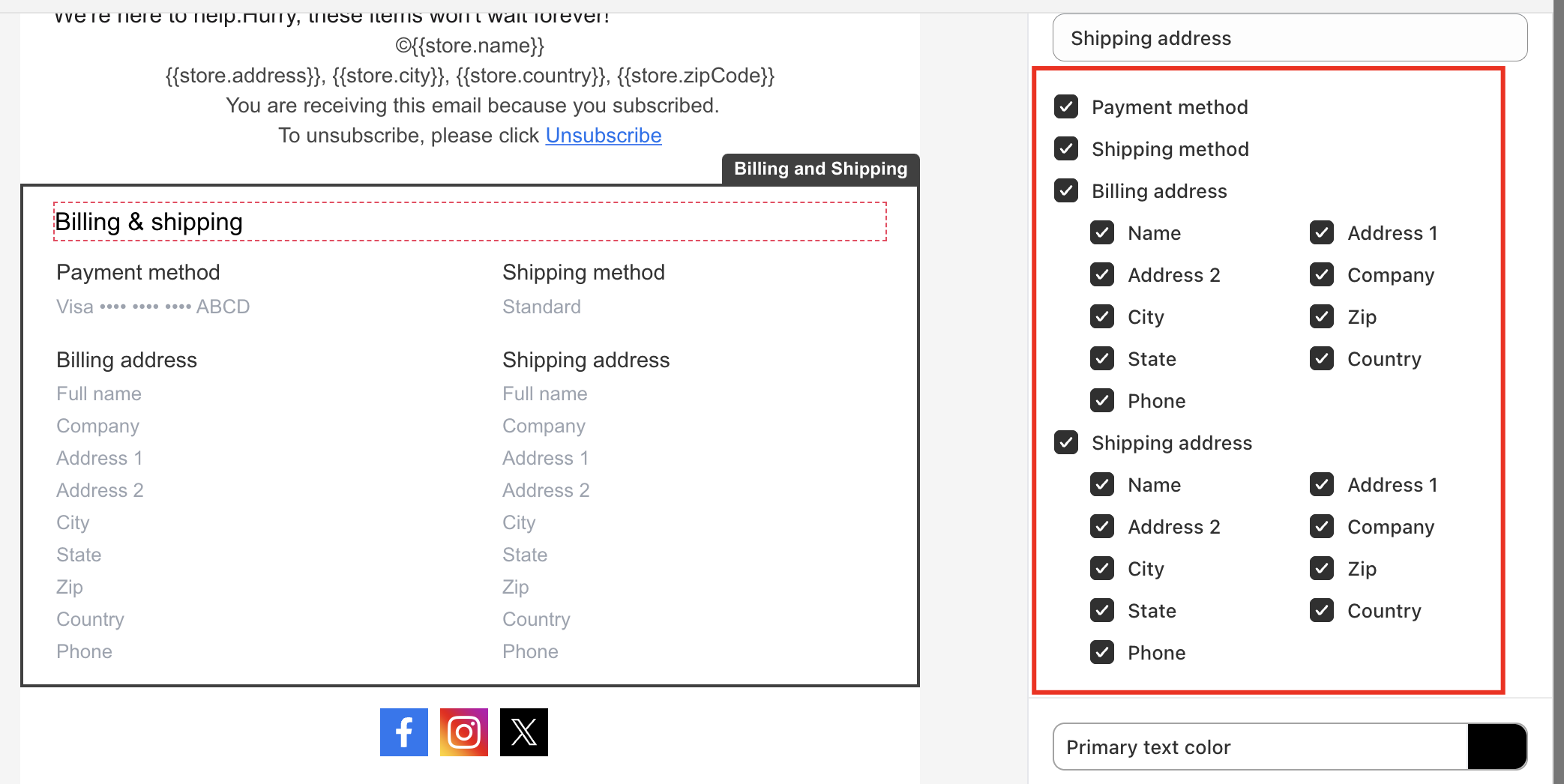The height and width of the screenshot is (784, 1564).
Task: Uncheck Name under Shipping address
Action: click(x=1102, y=485)
